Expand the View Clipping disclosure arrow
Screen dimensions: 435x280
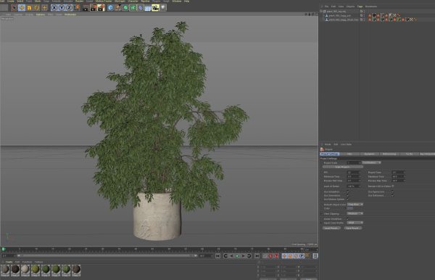321,214
